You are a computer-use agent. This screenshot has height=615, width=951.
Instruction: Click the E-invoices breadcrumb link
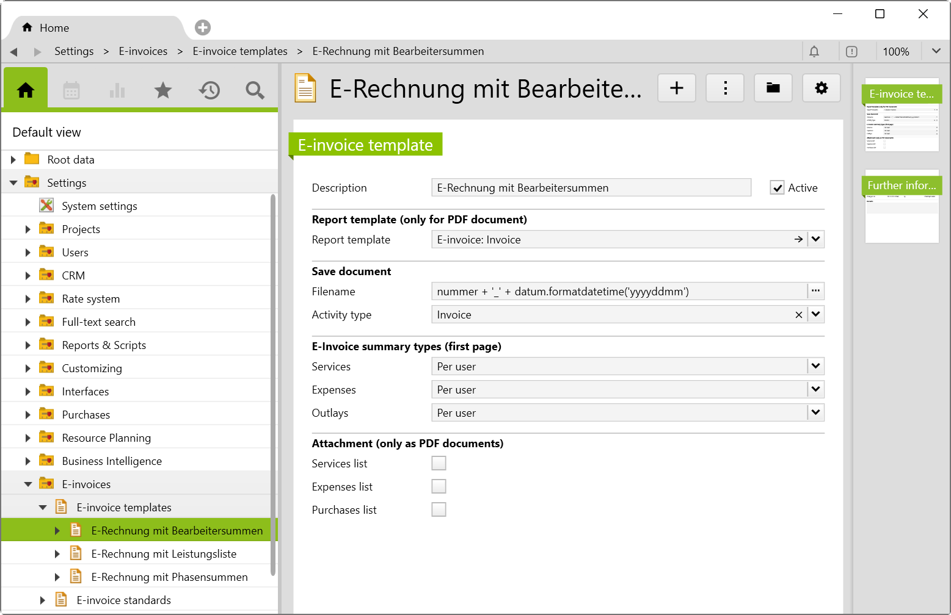[x=143, y=52]
